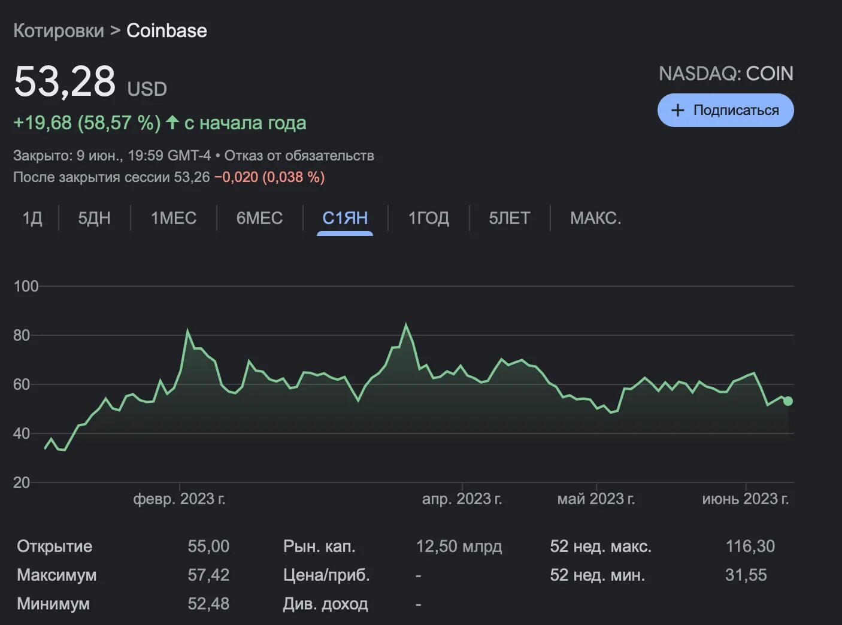Viewport: 842px width, 625px height.
Task: Click the Рын. кап. value 12,50 млрд
Action: coord(459,546)
